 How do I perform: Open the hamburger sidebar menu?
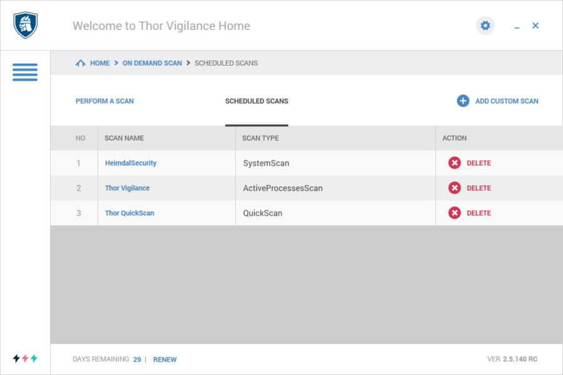coord(25,72)
